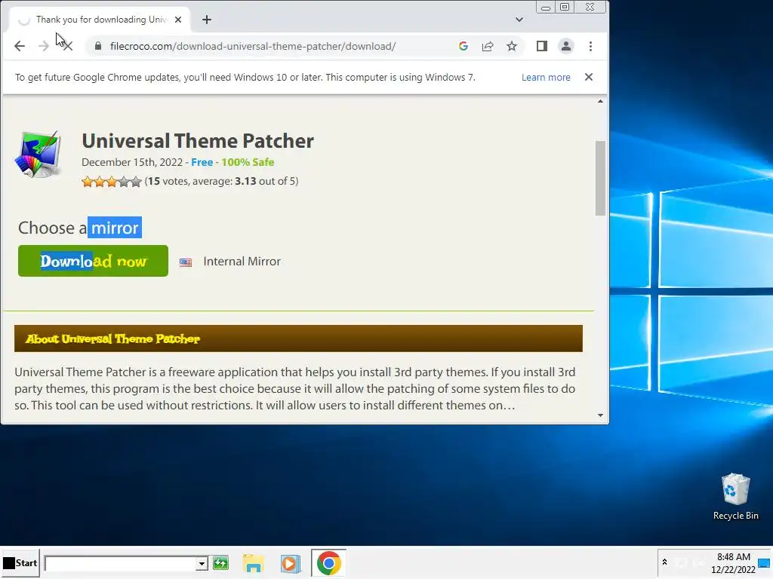This screenshot has height=579, width=773.
Task: Click the green Download now button
Action: 93,261
